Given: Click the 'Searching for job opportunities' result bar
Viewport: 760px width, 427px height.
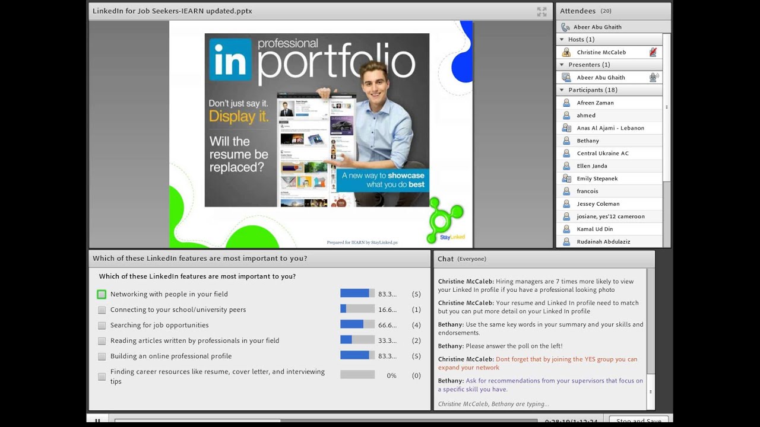Looking at the screenshot, I should coord(357,324).
